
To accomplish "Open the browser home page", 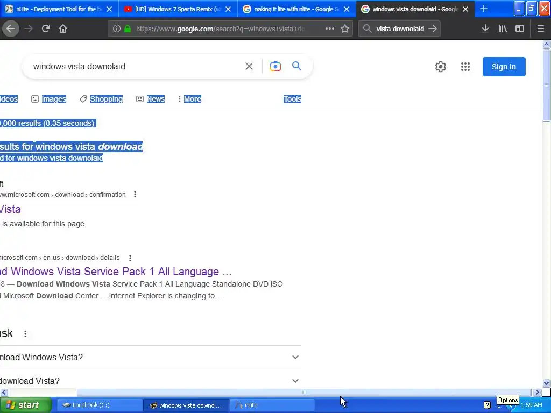I will click(x=63, y=29).
